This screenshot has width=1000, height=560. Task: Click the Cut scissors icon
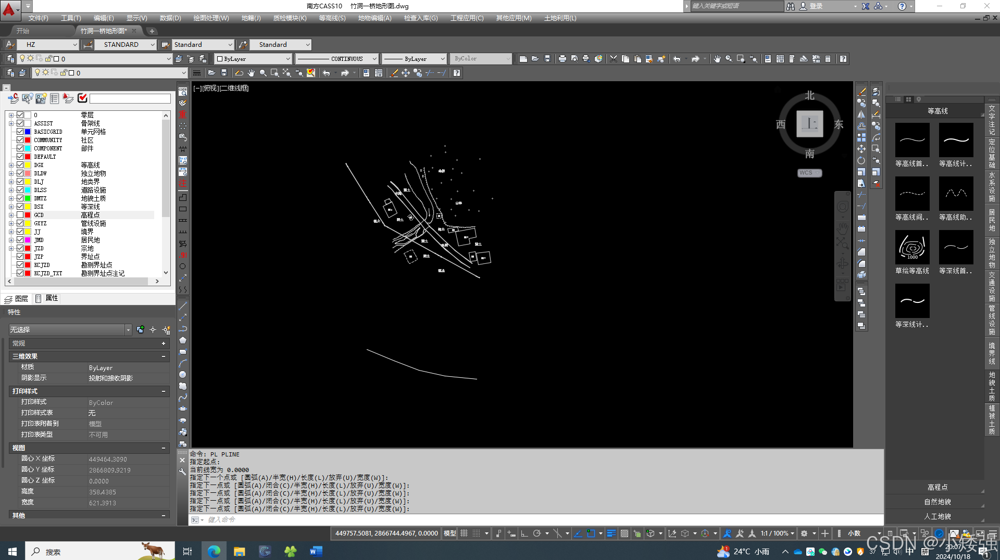pyautogui.click(x=614, y=59)
